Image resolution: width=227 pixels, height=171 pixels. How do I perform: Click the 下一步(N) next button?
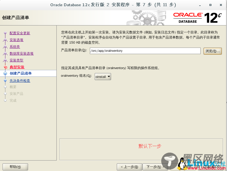coord(155,167)
